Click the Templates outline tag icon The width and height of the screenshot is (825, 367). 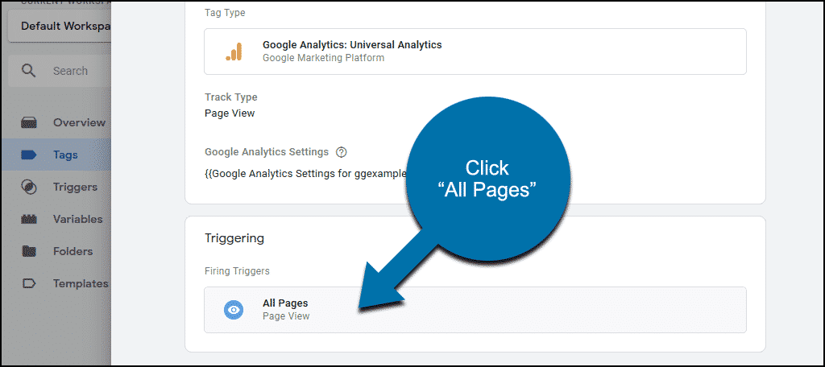28,283
